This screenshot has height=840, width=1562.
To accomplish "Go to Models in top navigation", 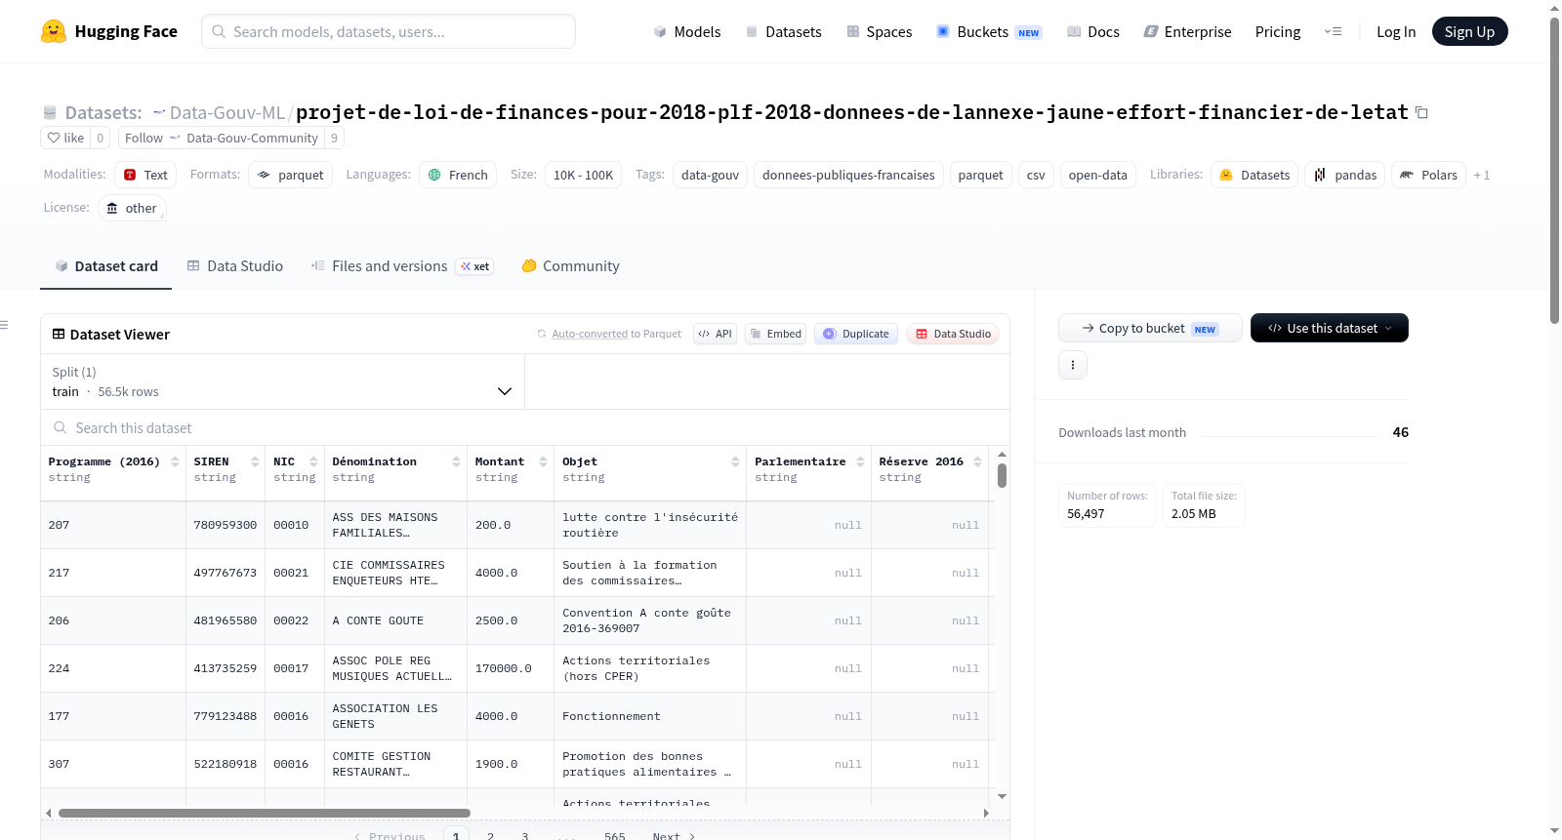I will 687,31.
